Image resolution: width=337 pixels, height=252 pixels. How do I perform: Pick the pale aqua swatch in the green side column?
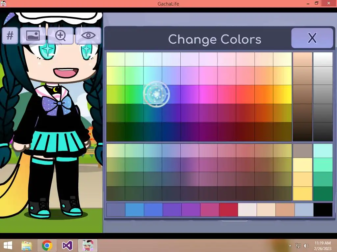point(323,151)
